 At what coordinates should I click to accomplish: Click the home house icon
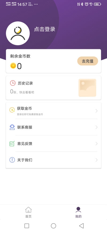[28, 210]
